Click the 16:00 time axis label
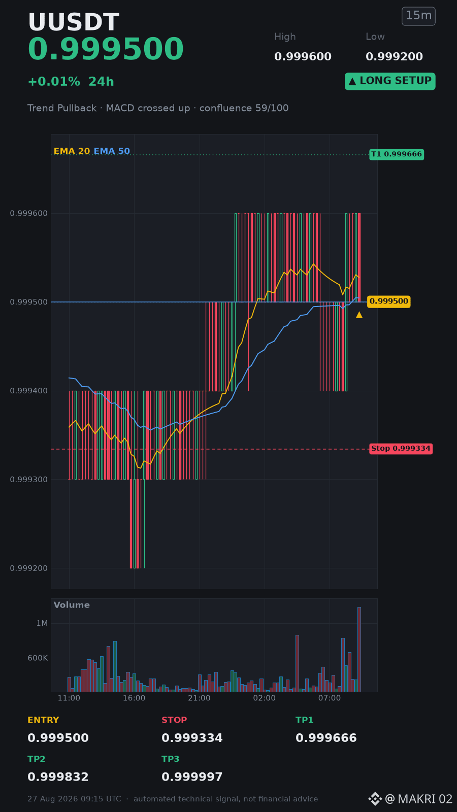The width and height of the screenshot is (457, 812). [134, 698]
